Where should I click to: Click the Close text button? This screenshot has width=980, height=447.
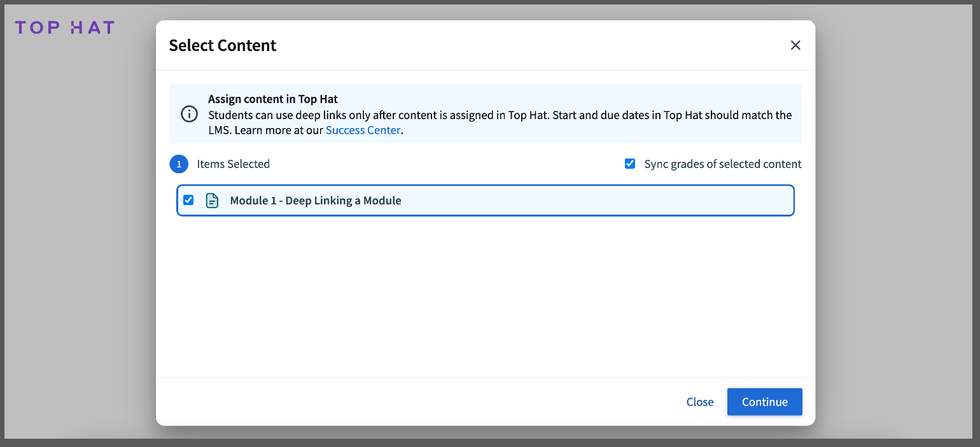click(x=699, y=402)
